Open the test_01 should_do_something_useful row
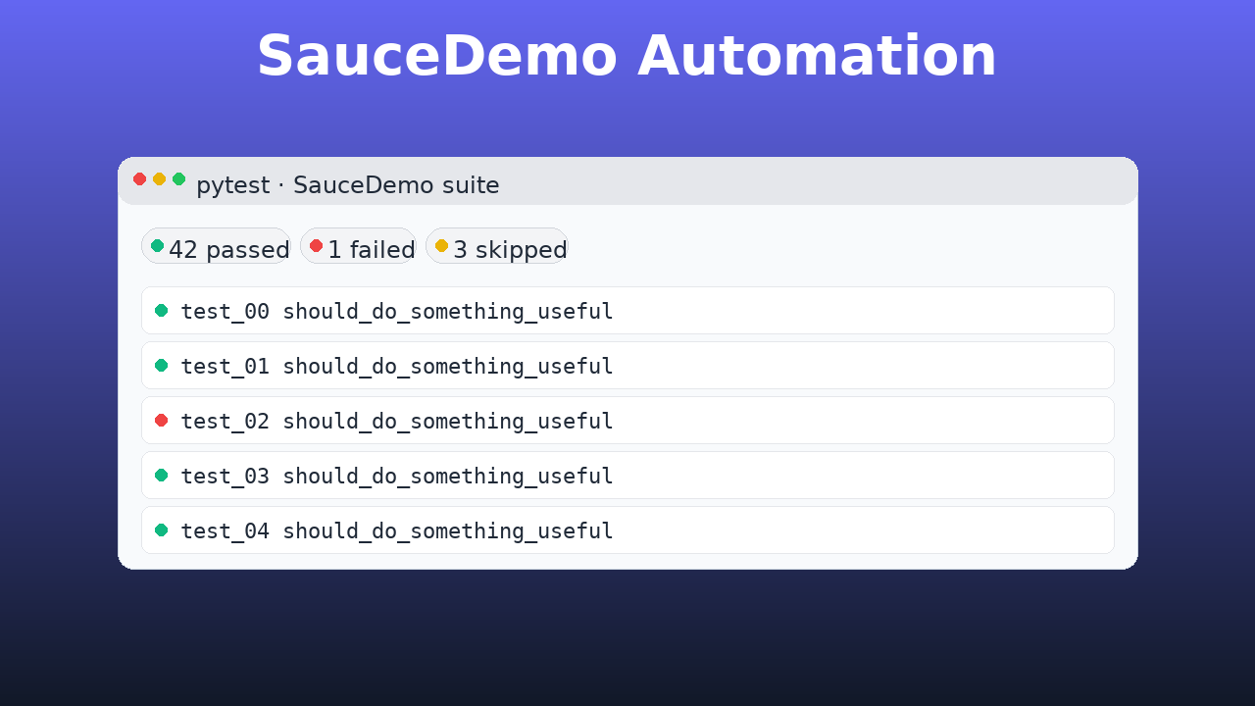 click(627, 366)
